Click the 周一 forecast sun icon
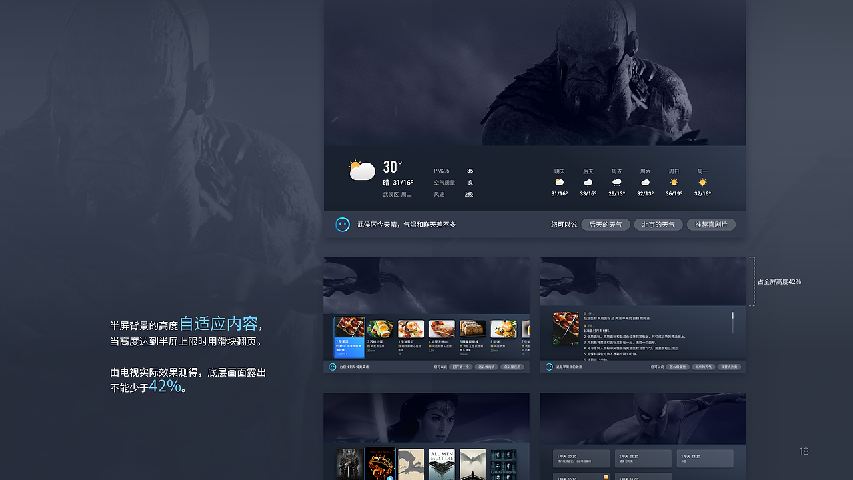 (x=702, y=182)
